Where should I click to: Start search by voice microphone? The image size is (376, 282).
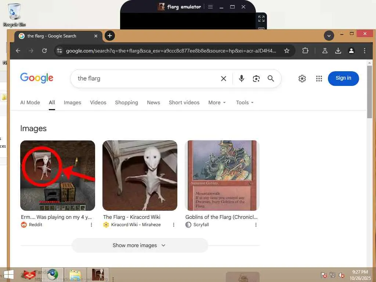[x=242, y=79]
